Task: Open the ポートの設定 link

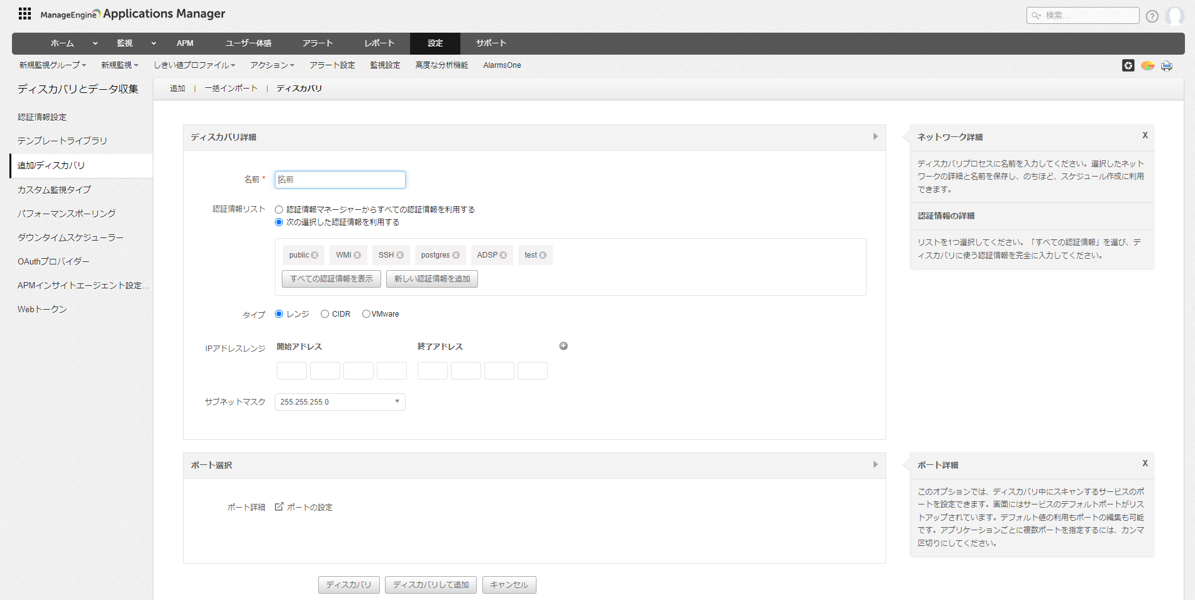Action: (x=309, y=507)
